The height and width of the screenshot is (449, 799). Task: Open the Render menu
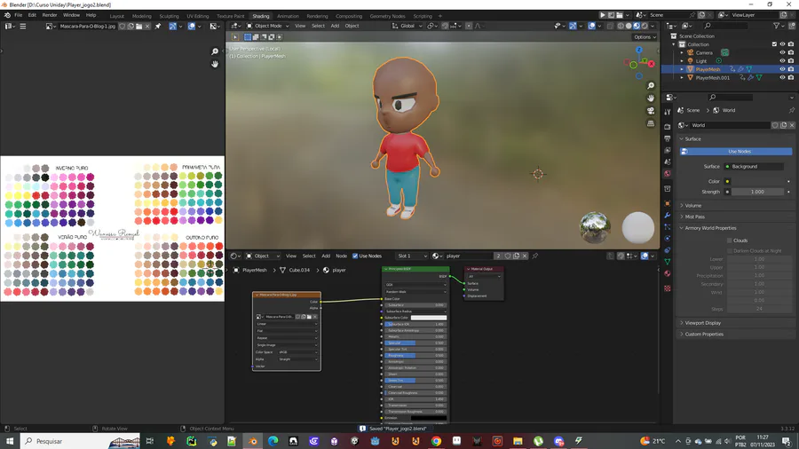click(50, 15)
